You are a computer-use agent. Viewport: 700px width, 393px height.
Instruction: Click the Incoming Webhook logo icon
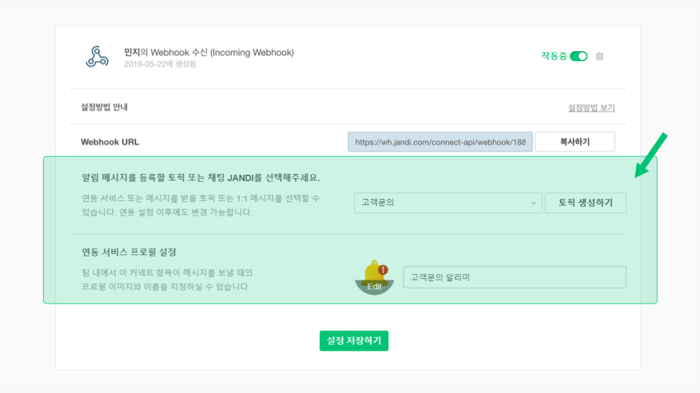97,57
